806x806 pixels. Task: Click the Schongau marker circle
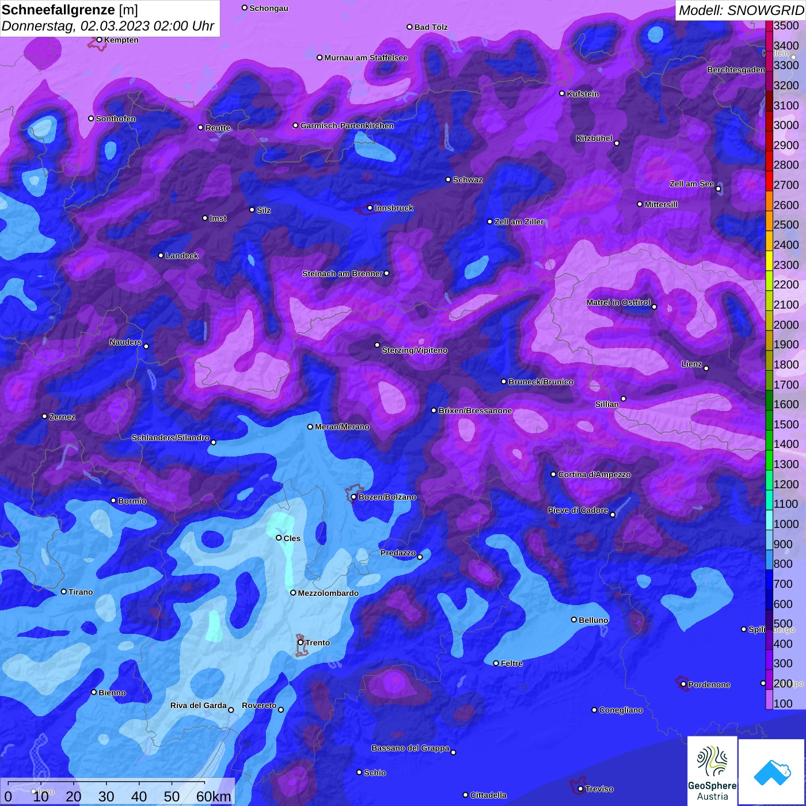(245, 8)
